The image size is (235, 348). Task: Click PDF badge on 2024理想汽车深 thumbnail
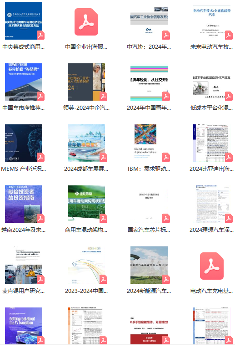point(229,218)
